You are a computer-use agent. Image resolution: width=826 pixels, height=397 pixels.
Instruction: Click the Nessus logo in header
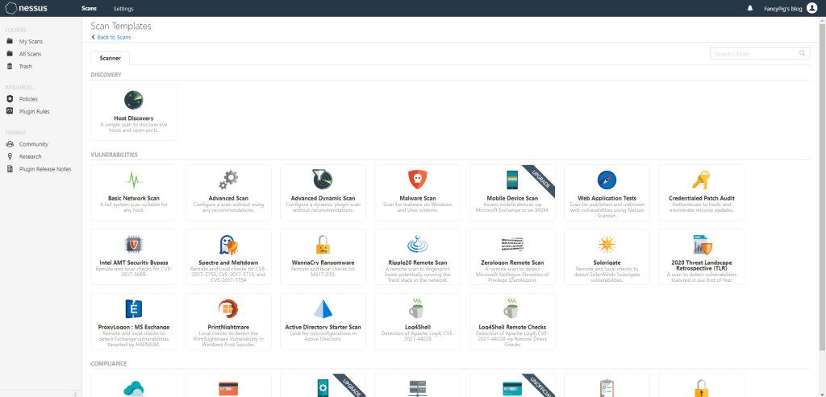pos(25,8)
